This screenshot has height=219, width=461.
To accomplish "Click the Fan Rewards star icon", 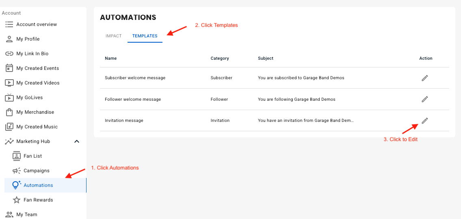I will click(16, 200).
